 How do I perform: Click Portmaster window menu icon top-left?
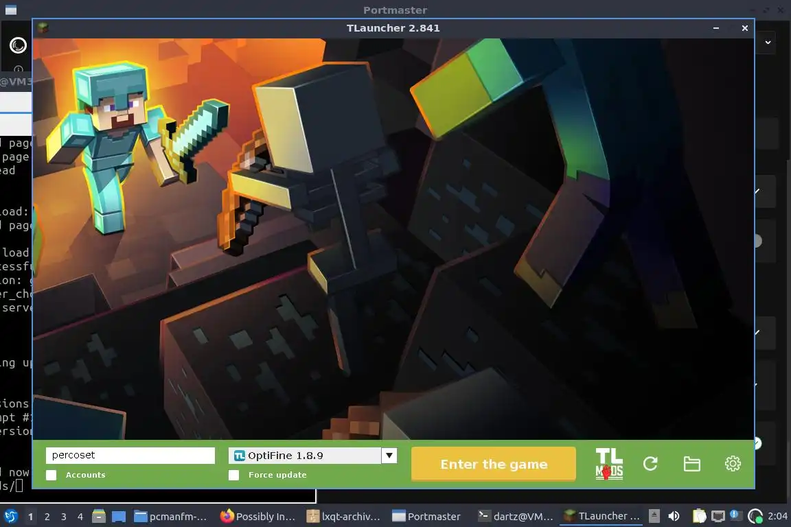tap(10, 10)
